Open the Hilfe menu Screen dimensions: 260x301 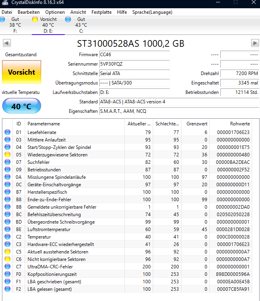click(x=122, y=12)
